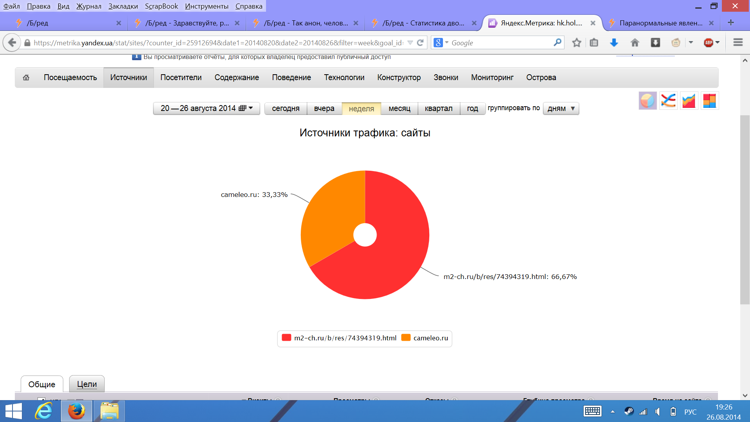
Task: Open the 'Посетители' menu section
Action: click(181, 77)
